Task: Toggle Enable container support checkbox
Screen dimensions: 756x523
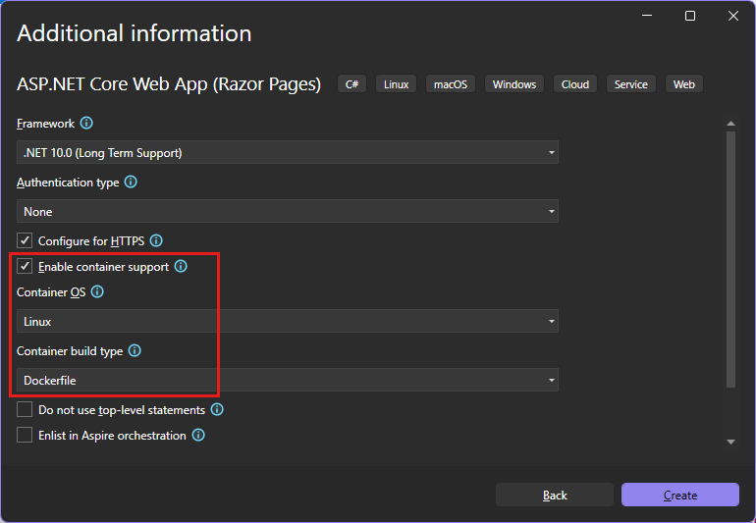Action: [25, 266]
